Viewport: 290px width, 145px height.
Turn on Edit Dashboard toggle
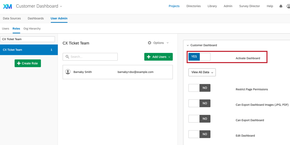pos(199,134)
